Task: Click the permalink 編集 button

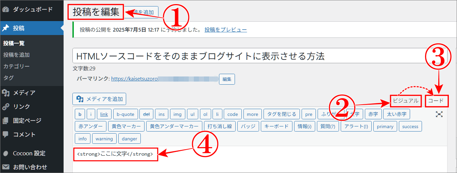Action: (227, 79)
